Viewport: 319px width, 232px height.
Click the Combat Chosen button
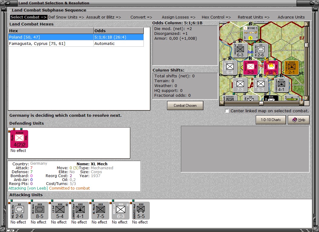(x=185, y=106)
